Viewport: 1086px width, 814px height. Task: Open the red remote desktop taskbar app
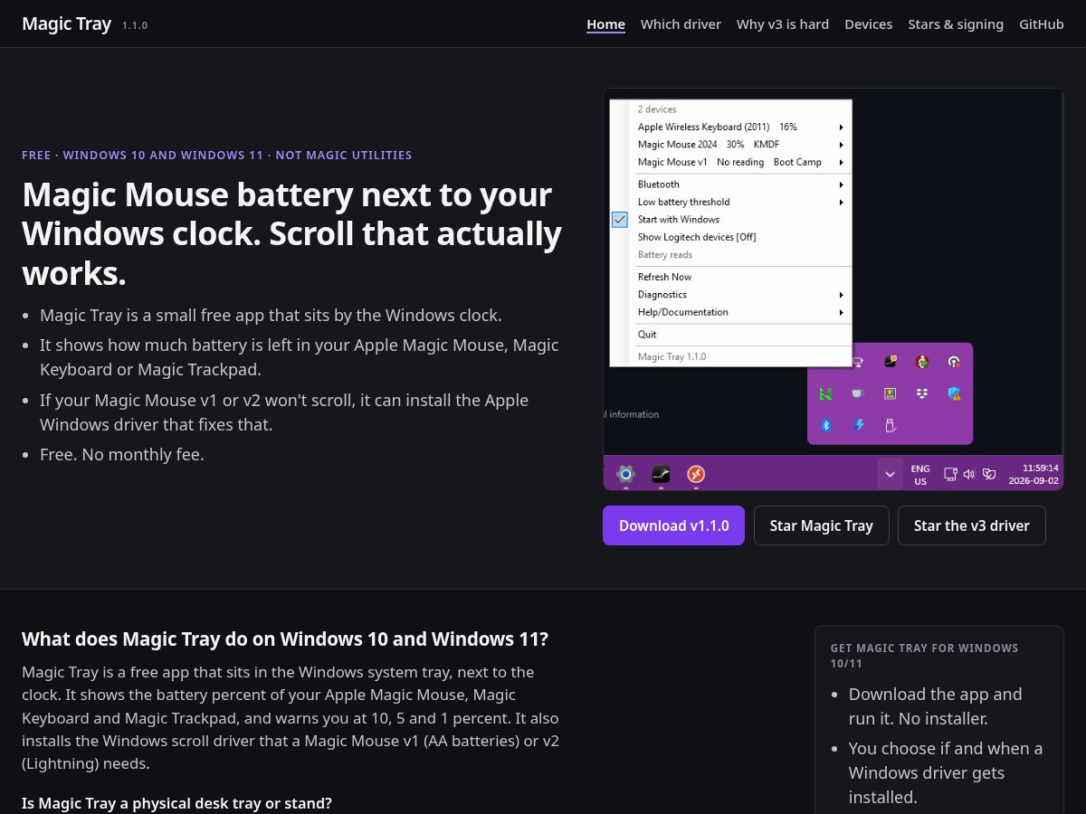[x=695, y=474]
